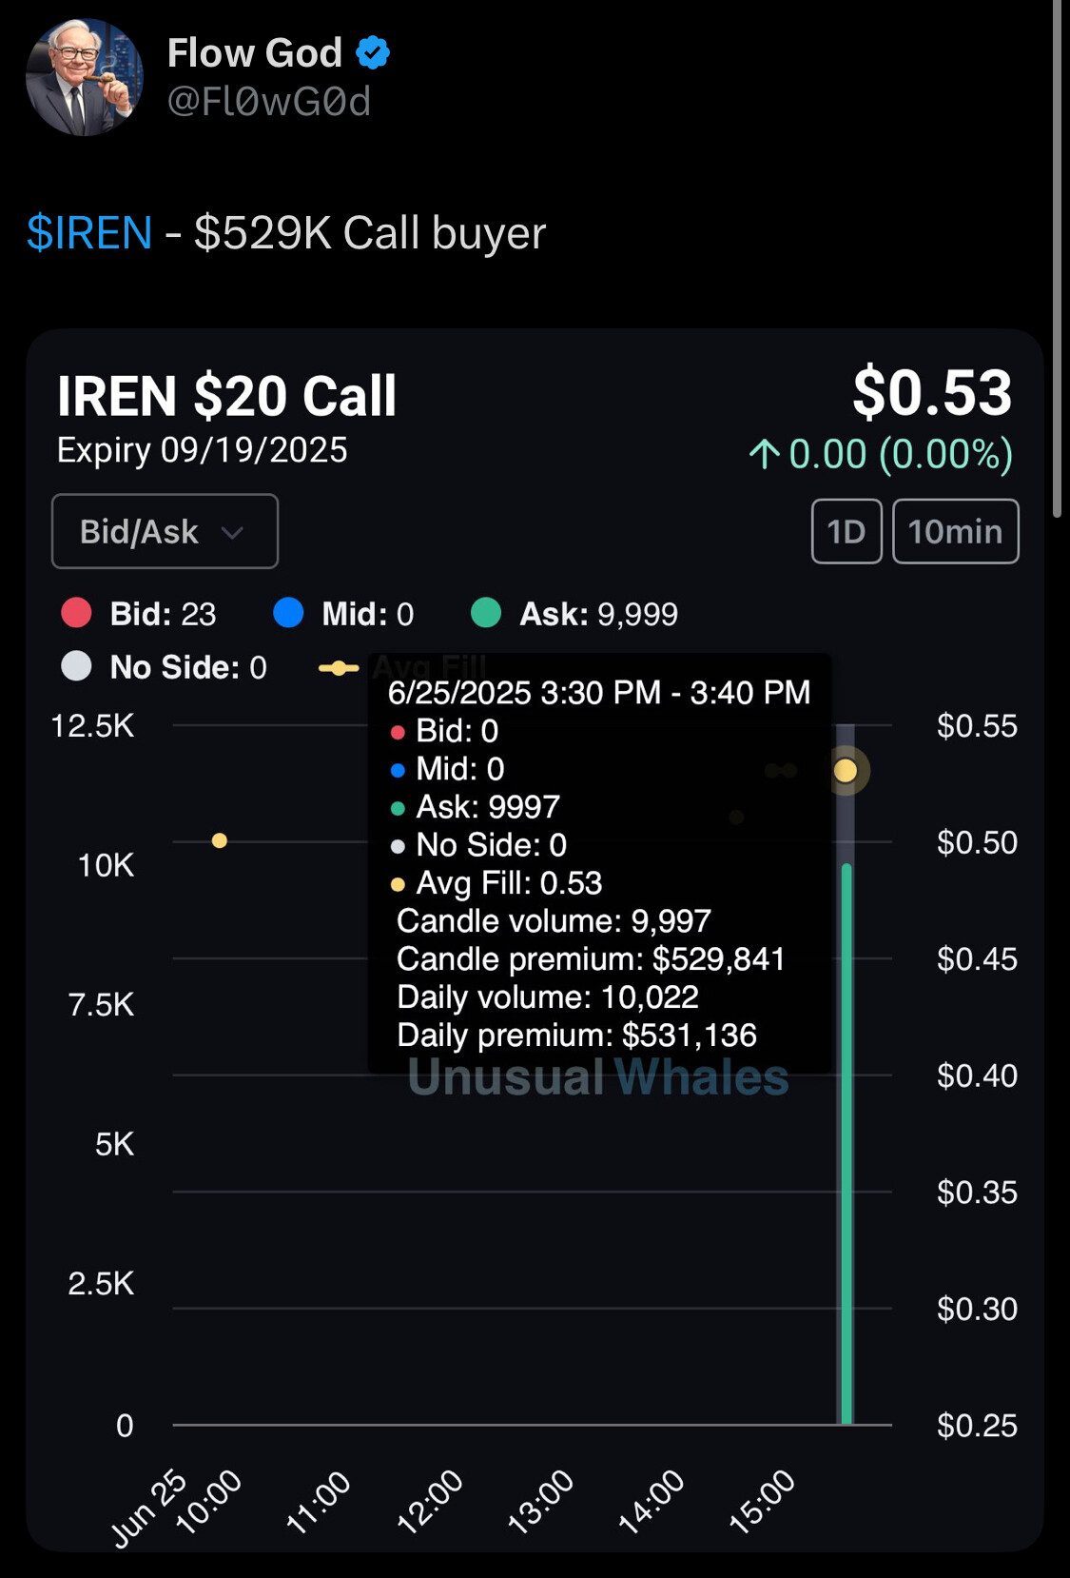1070x1578 pixels.
Task: Click the Unusual Whales watermark logo
Action: click(x=597, y=1078)
